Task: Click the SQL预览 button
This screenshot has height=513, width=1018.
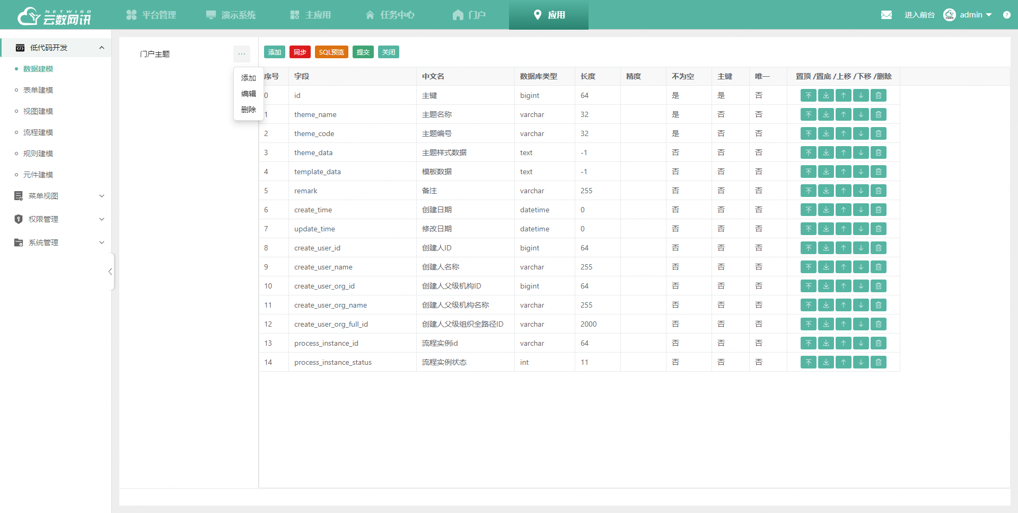Action: 331,52
